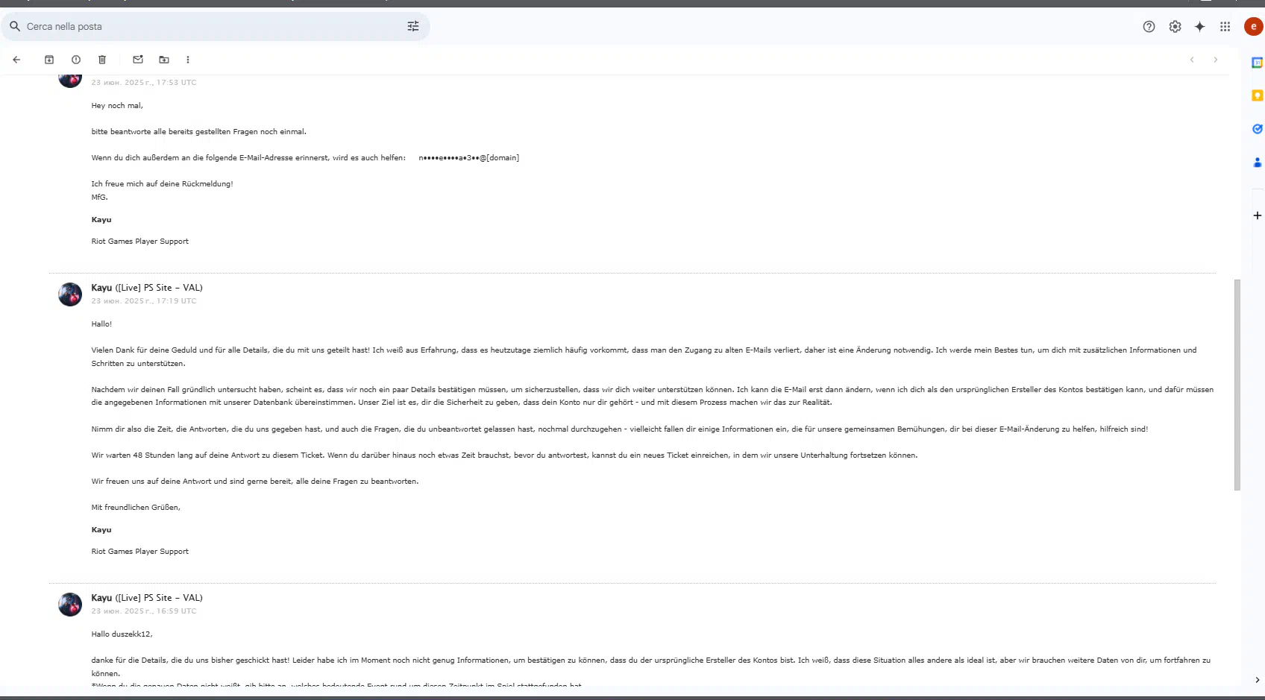The height and width of the screenshot is (700, 1265).
Task: Open Gemini sparkle assistant
Action: coord(1199,27)
